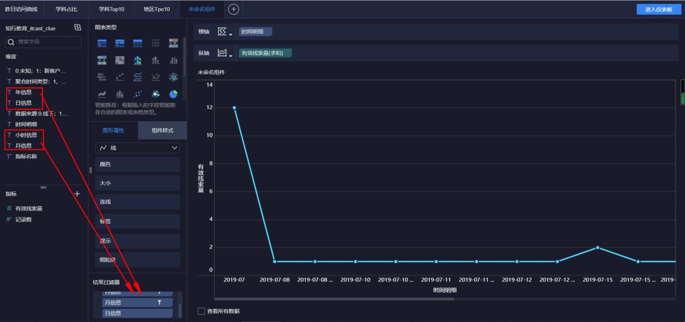Click the 进入仪表板 button
Viewport: 685px width, 322px height.
coord(659,9)
